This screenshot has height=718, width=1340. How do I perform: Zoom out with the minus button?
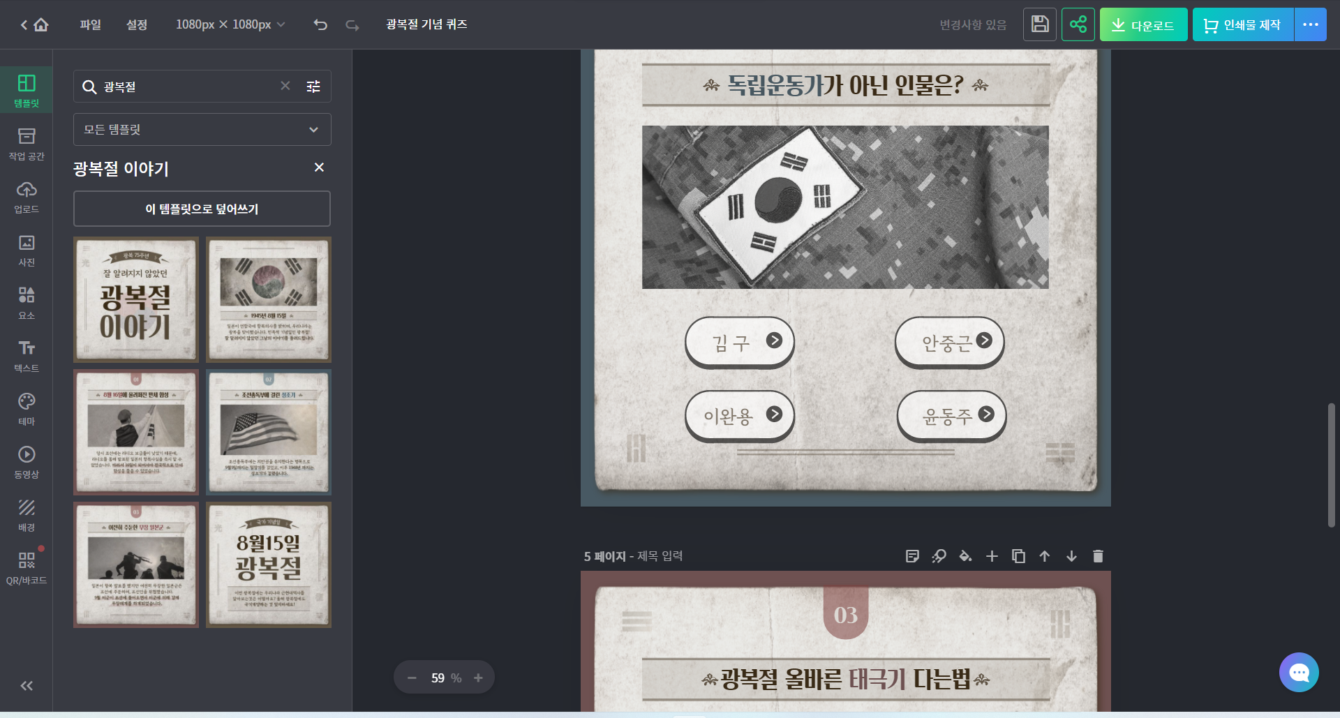(412, 678)
